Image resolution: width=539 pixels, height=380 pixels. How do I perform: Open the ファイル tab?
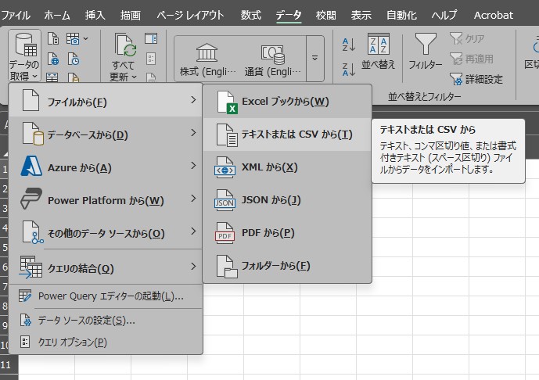pyautogui.click(x=15, y=15)
